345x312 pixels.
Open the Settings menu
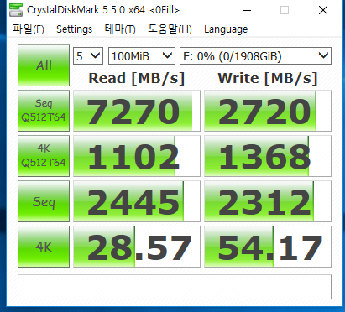(x=74, y=29)
